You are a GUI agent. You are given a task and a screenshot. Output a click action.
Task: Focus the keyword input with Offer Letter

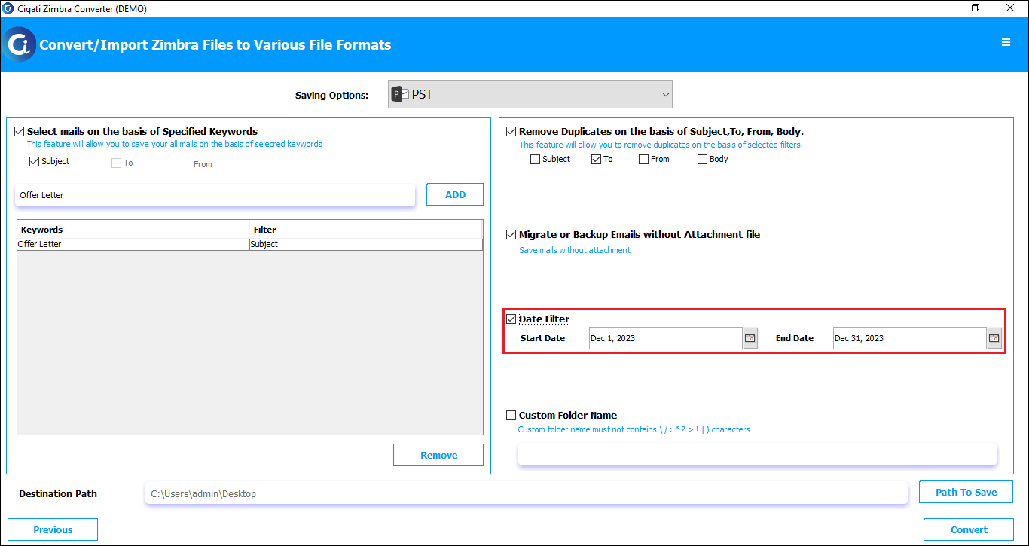[215, 195]
